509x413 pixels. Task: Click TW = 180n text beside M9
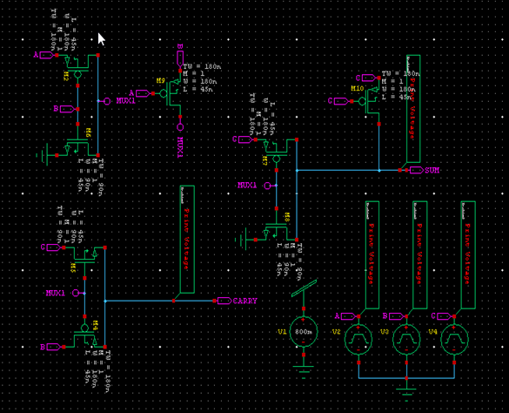(x=202, y=66)
